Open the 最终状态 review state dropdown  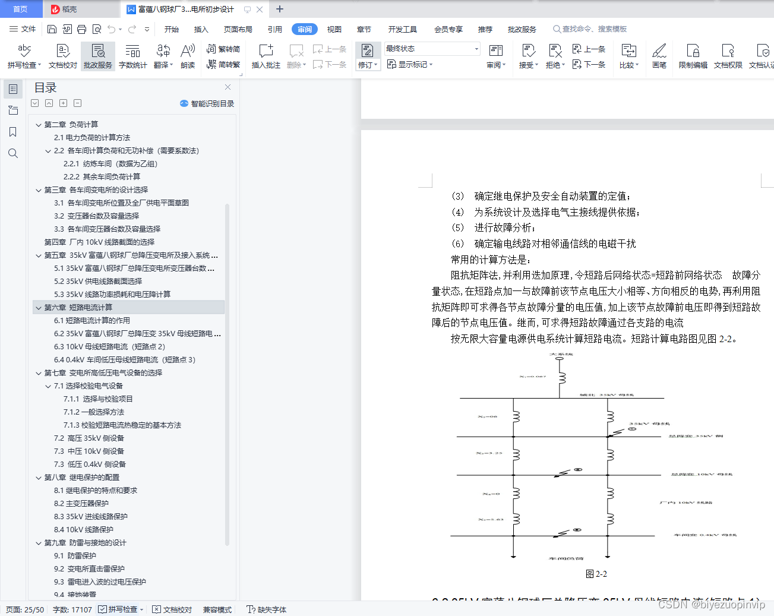[x=432, y=48]
